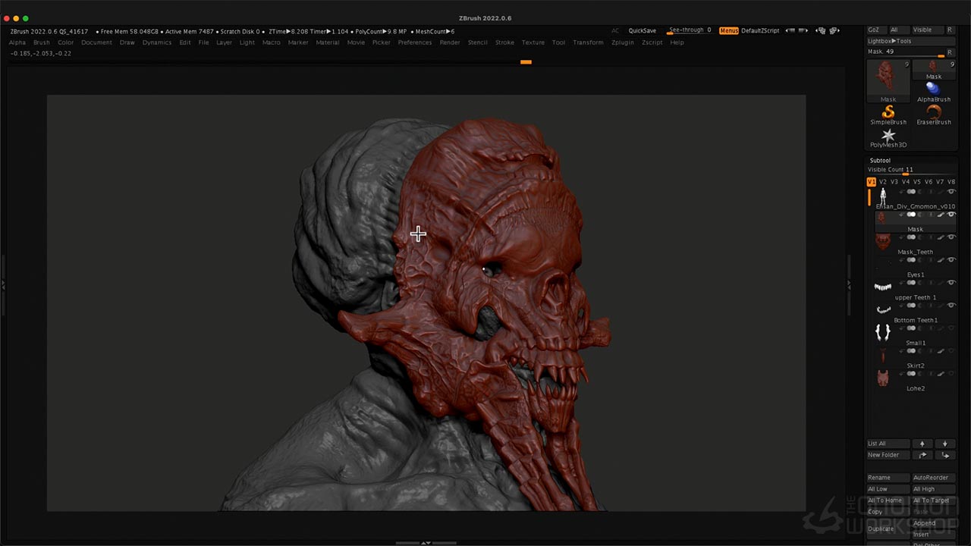This screenshot has width=971, height=546.
Task: Adjust the See-through slider
Action: pos(689,30)
